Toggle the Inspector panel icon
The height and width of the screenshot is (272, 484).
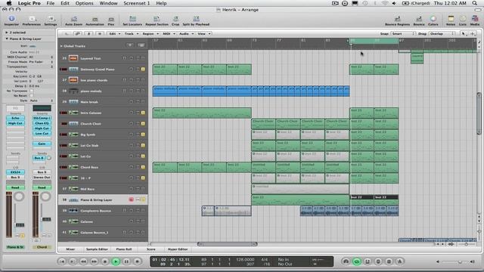pyautogui.click(x=11, y=19)
